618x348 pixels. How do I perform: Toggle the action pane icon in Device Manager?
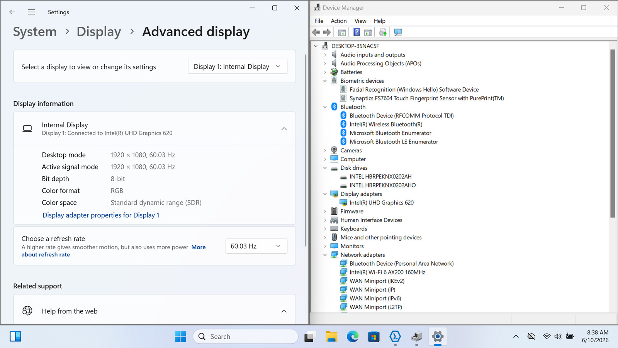click(368, 32)
